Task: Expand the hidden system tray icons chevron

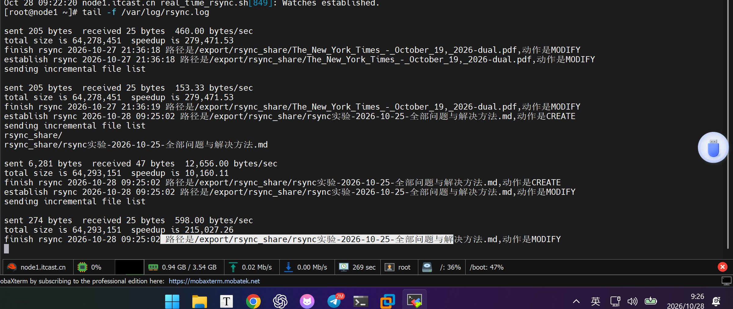Action: point(576,301)
